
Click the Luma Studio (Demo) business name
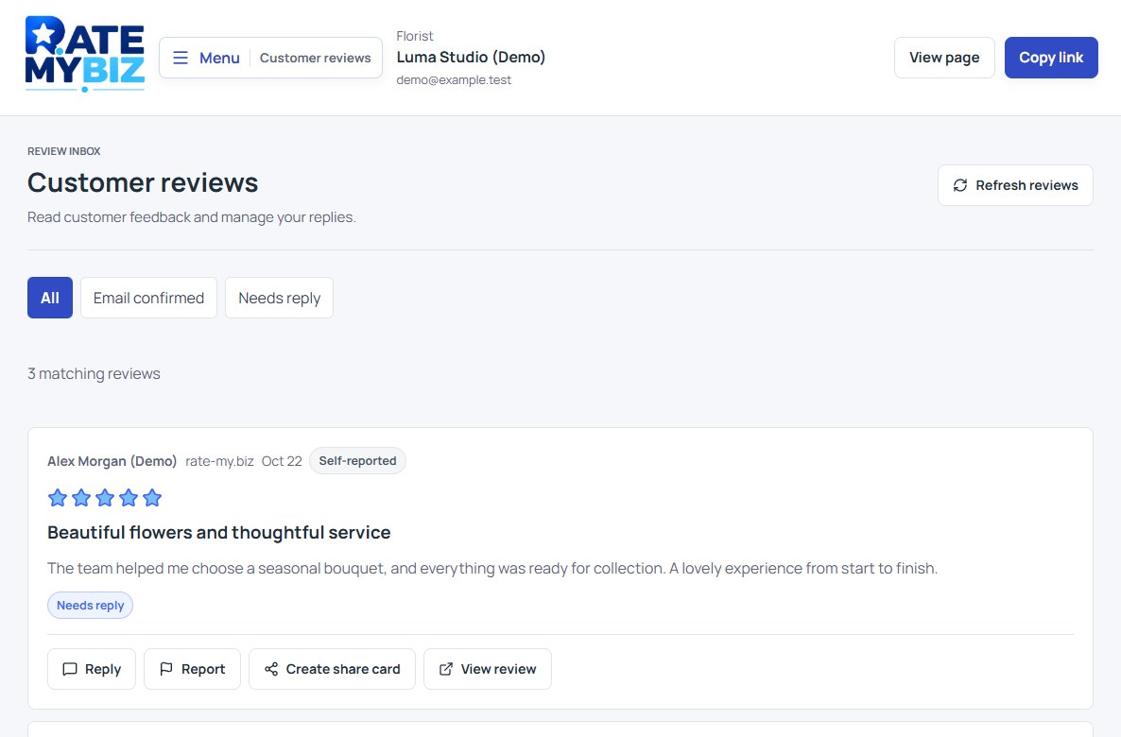coord(471,58)
